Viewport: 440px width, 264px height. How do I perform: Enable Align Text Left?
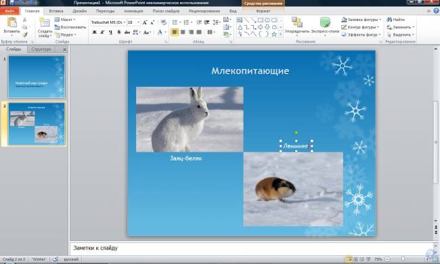pos(174,32)
